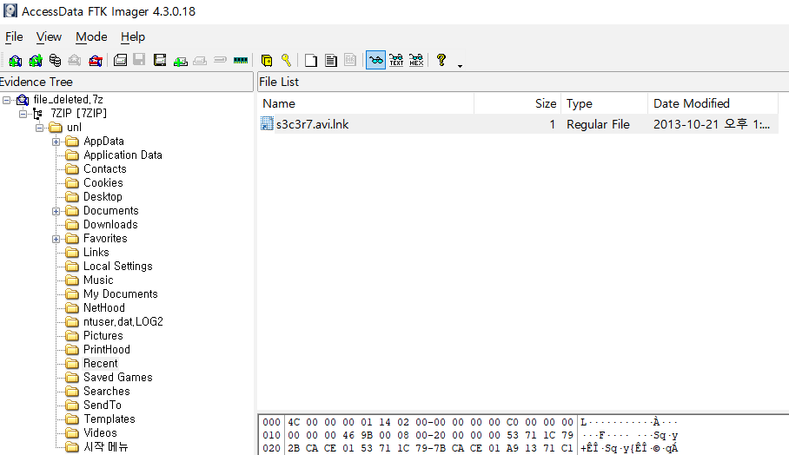The image size is (789, 455).
Task: Sort file list by Date Modified column
Action: [713, 103]
